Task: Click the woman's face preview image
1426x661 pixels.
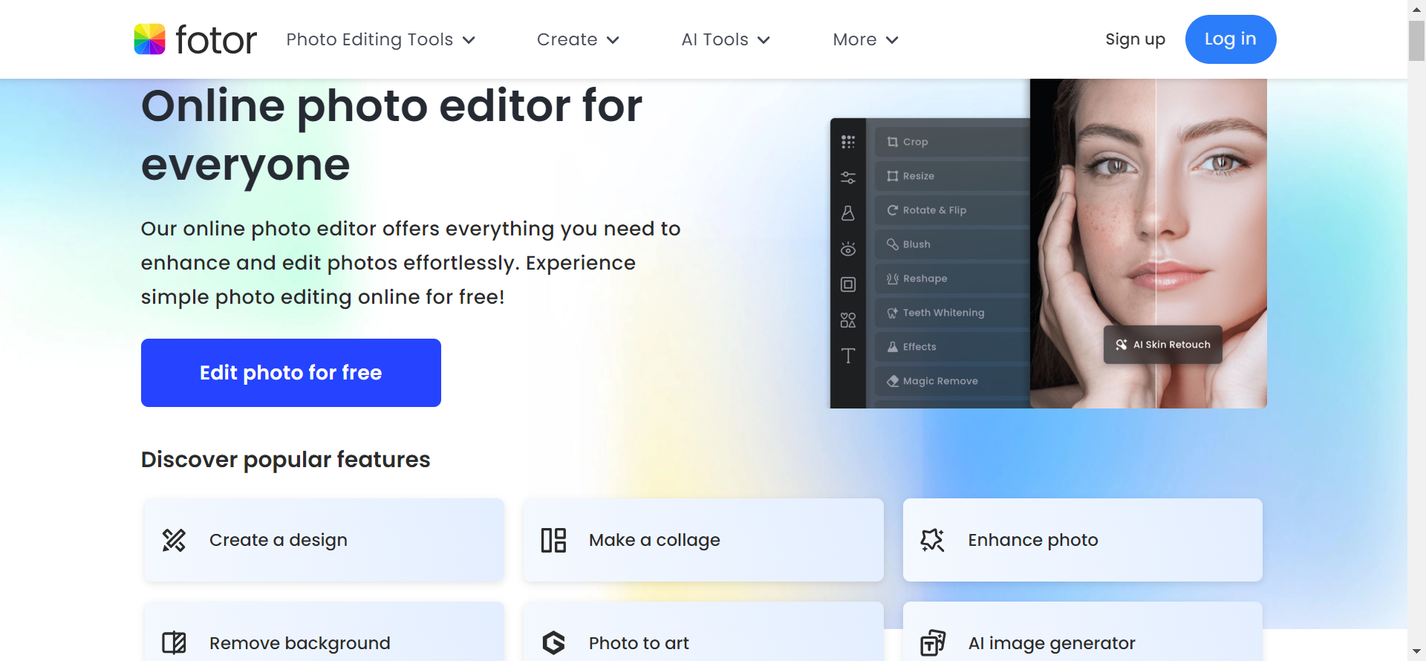Action: [x=1148, y=244]
